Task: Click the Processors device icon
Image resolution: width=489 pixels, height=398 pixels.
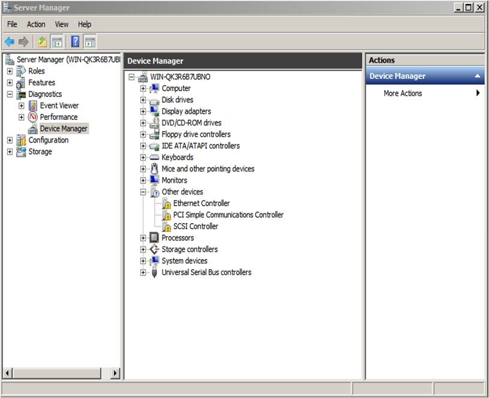Action: point(154,238)
